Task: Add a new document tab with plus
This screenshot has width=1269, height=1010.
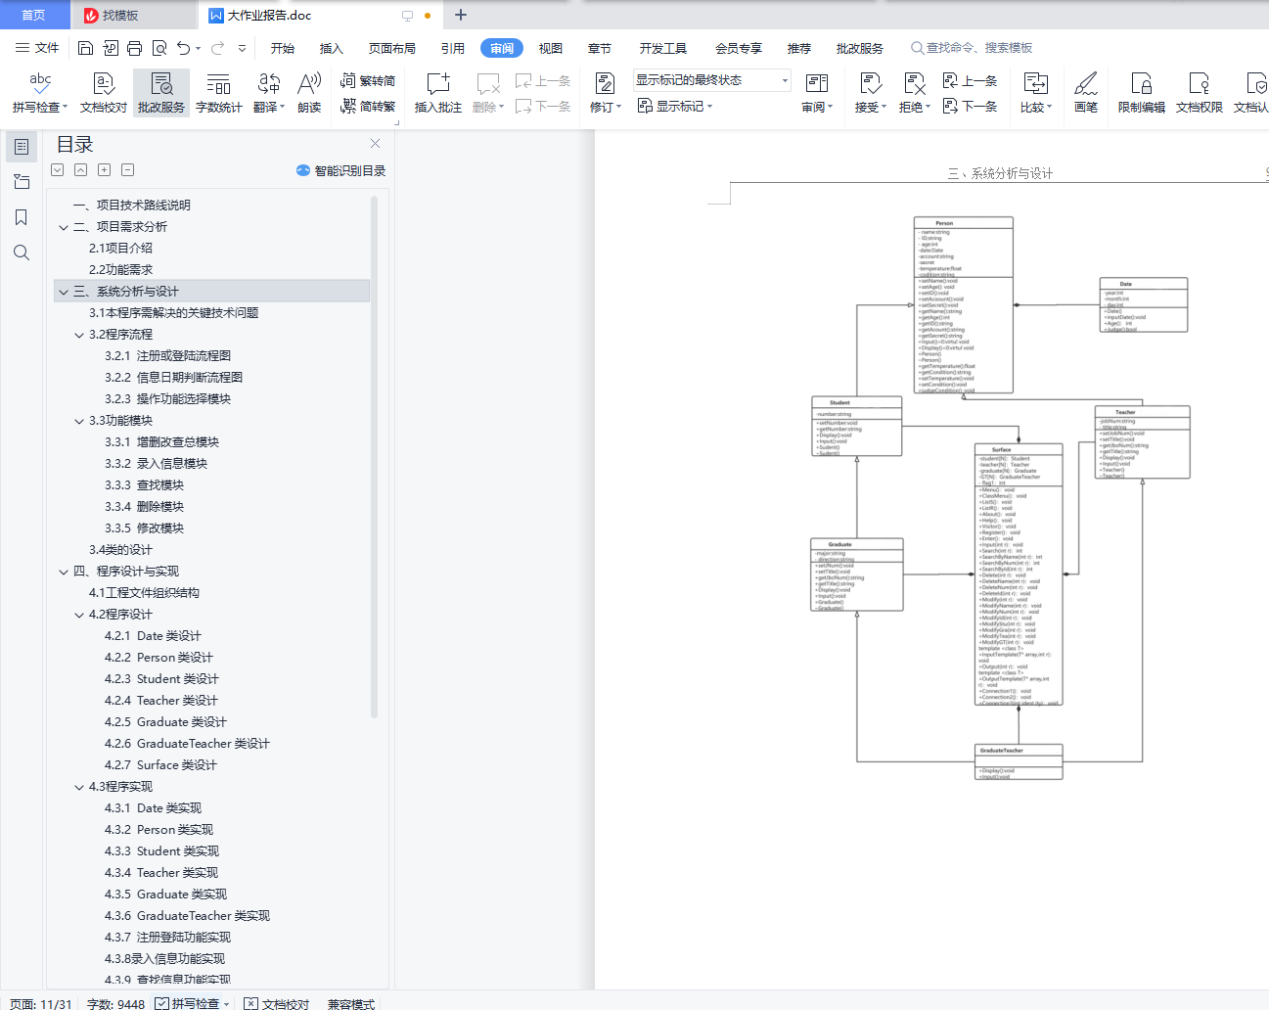Action: click(x=461, y=15)
